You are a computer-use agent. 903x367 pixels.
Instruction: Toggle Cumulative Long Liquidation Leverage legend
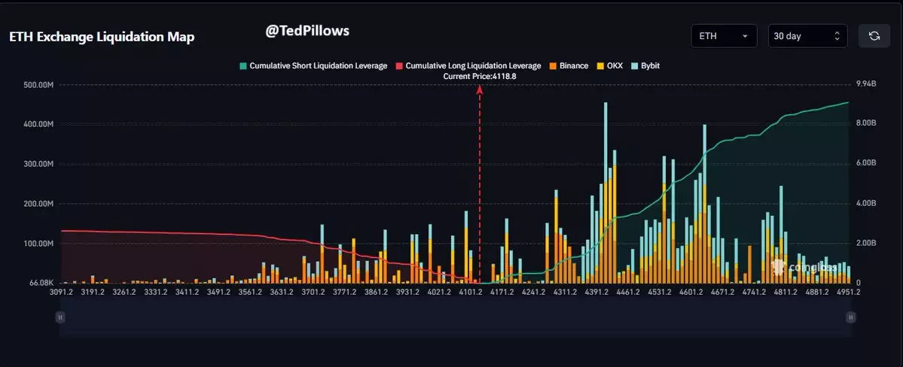tap(468, 66)
